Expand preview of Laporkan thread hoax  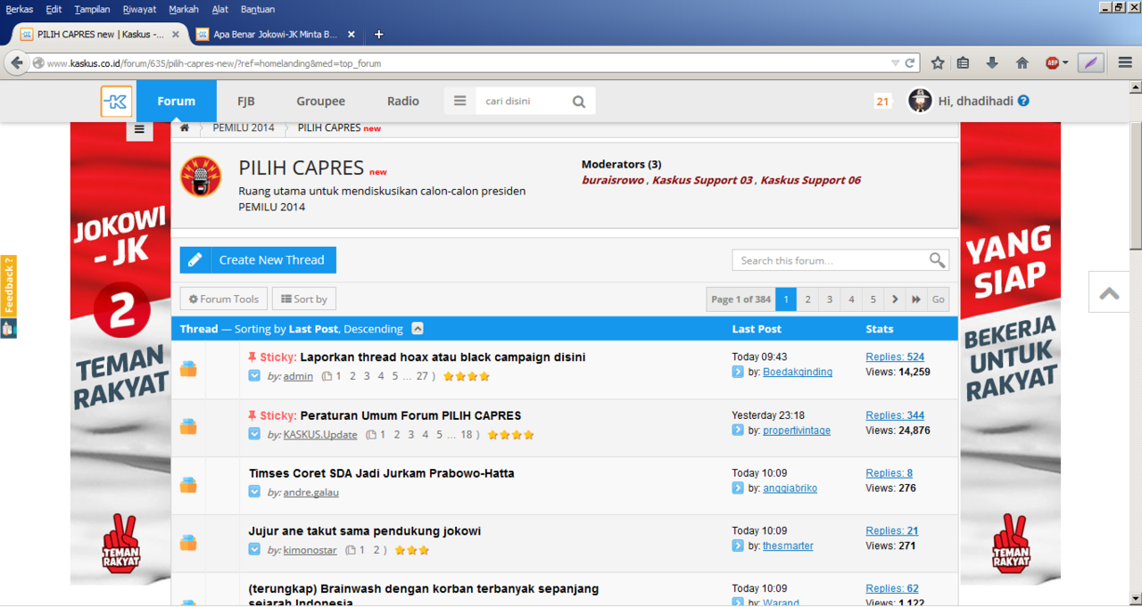(254, 376)
